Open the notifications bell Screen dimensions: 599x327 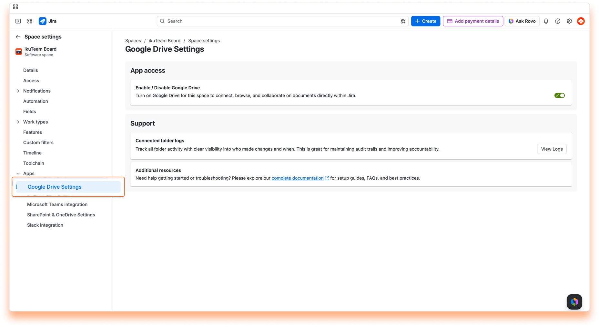coord(546,21)
